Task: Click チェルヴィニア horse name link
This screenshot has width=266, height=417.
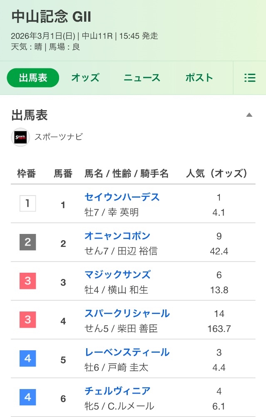Action: coord(117,391)
